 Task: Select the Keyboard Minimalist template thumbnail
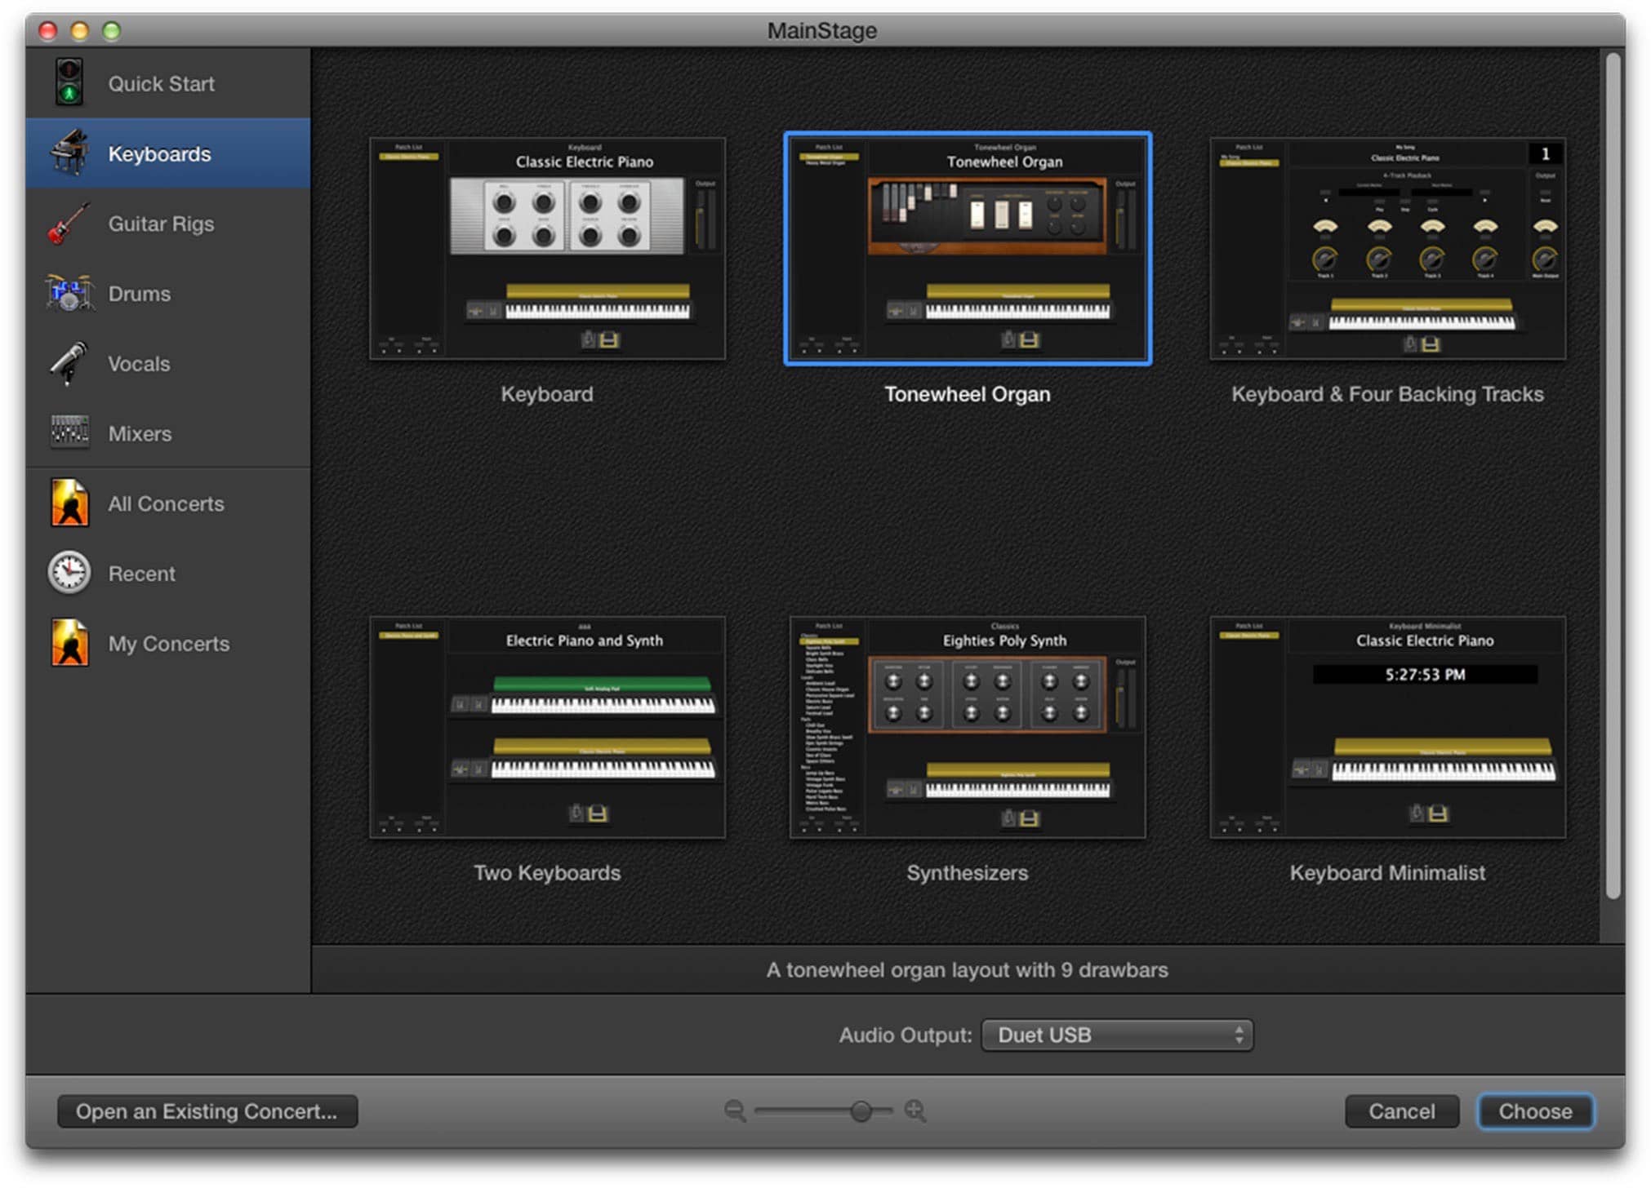tap(1387, 727)
